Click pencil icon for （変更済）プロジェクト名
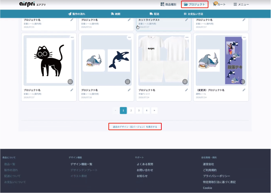271x193 pixels. [244, 90]
